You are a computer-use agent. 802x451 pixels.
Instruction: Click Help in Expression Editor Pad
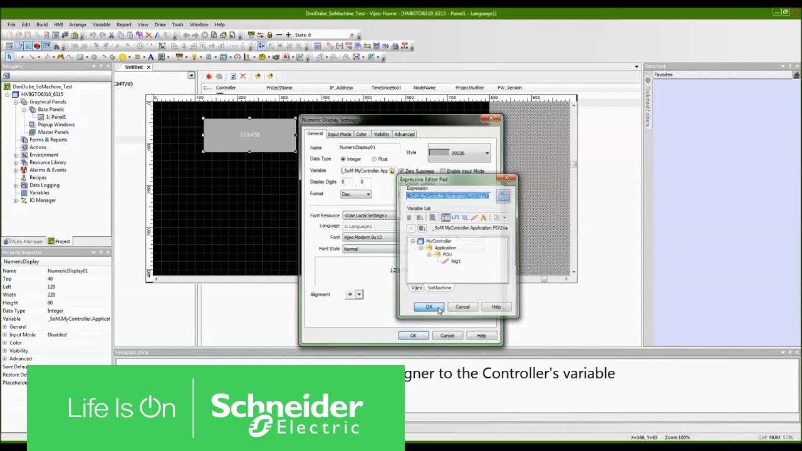[x=496, y=307]
